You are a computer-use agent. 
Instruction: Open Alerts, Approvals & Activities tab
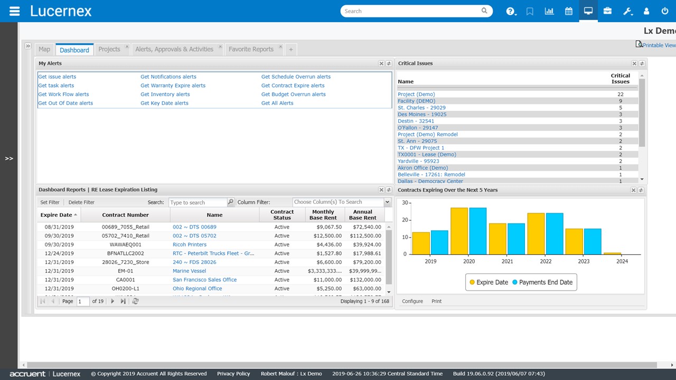pos(174,49)
